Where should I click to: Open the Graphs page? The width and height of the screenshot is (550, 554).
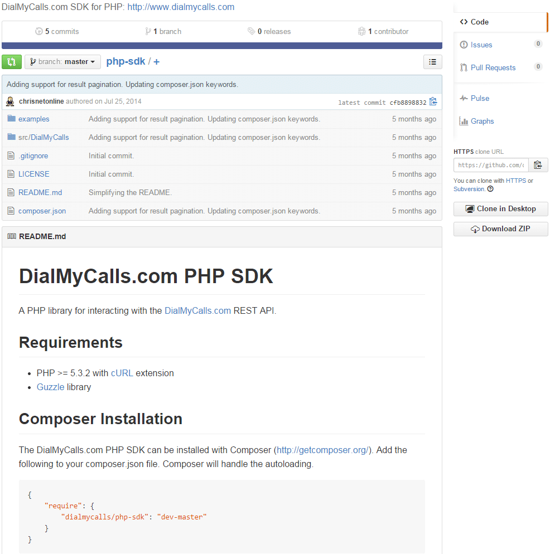tap(482, 121)
